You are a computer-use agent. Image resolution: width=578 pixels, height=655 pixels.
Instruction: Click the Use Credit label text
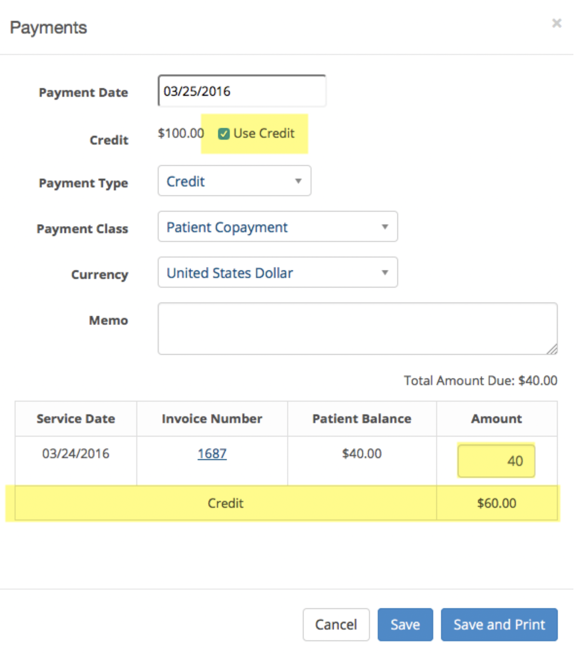pyautogui.click(x=264, y=134)
